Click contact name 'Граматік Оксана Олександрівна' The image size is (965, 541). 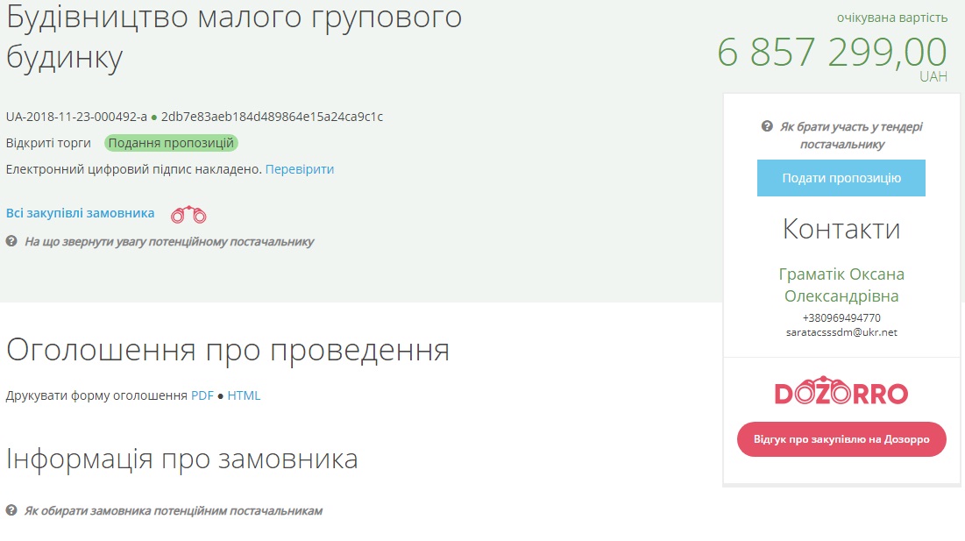coord(841,285)
